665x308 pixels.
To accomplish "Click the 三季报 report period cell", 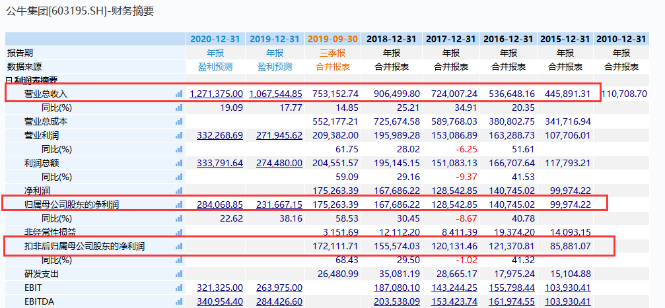I will [333, 53].
